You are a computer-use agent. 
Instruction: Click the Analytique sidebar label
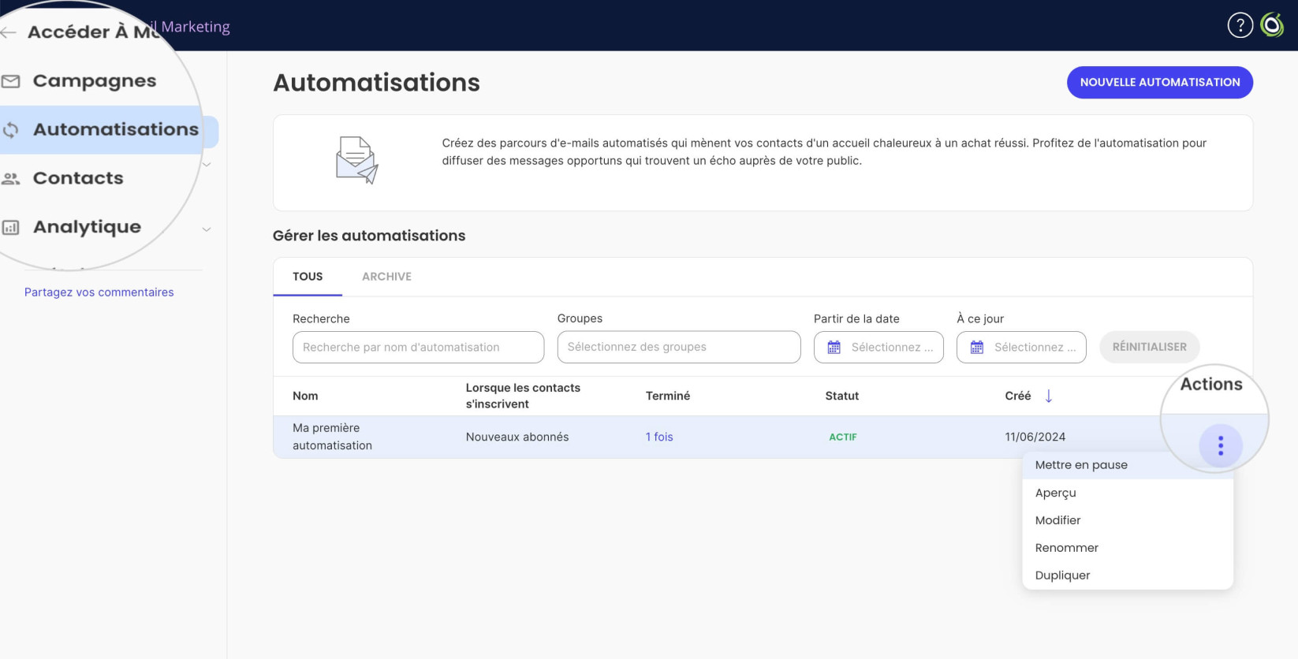click(87, 227)
